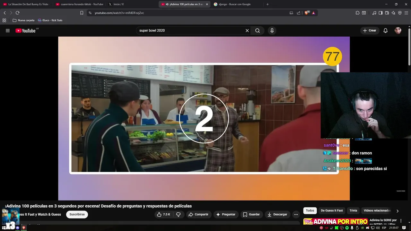Click the URL address field
Screen dimensions: 411x231
189,13
